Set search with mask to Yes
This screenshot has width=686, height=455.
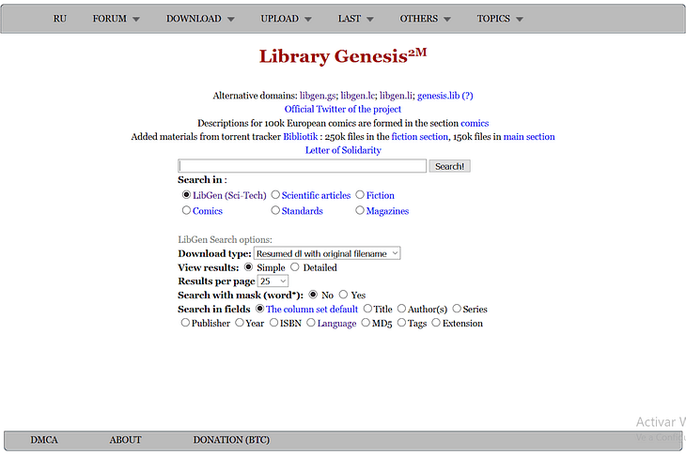point(343,295)
